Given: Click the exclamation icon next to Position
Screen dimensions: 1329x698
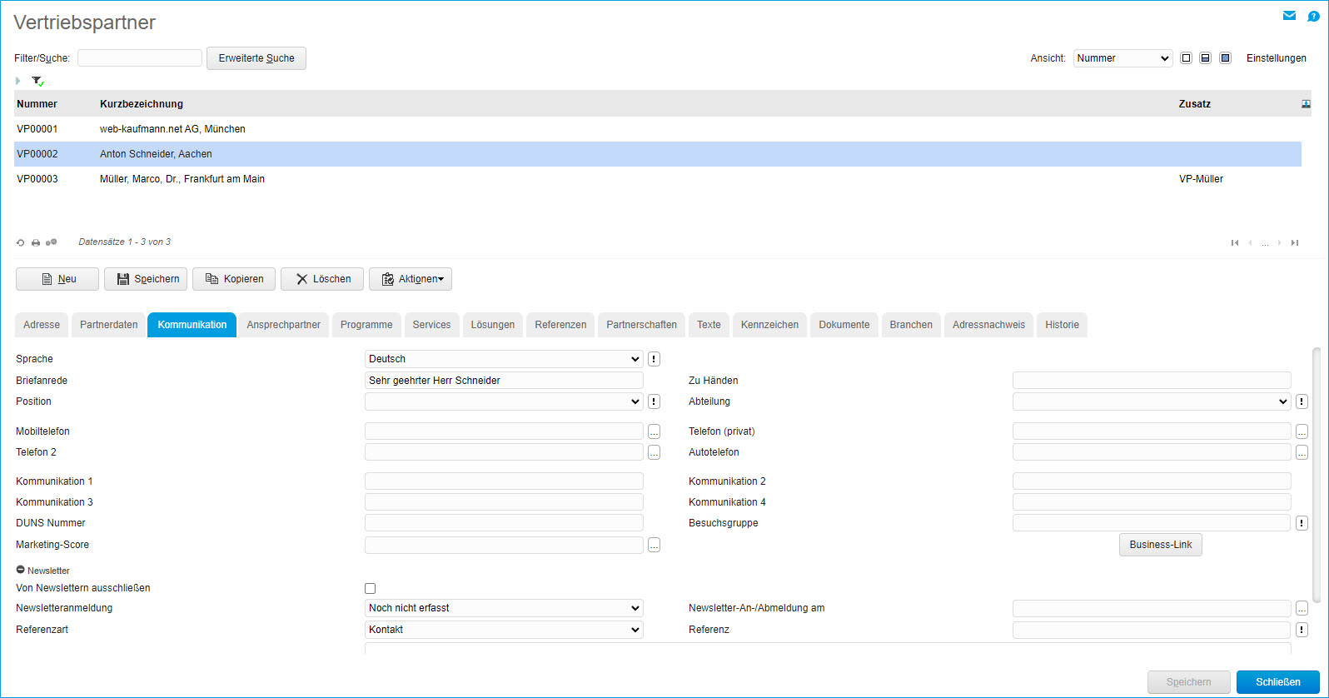Looking at the screenshot, I should click(654, 401).
